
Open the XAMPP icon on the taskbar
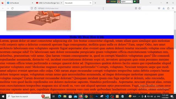[x=117, y=97]
